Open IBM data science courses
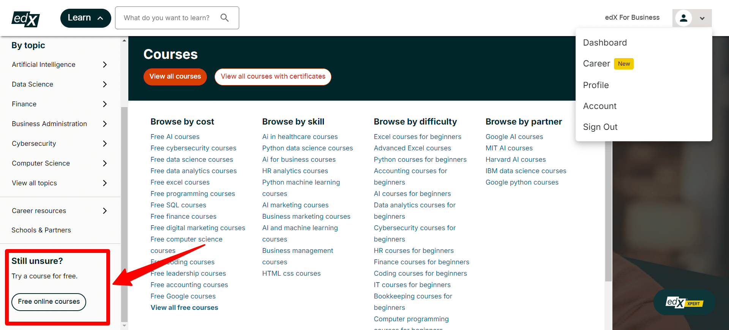 point(526,171)
